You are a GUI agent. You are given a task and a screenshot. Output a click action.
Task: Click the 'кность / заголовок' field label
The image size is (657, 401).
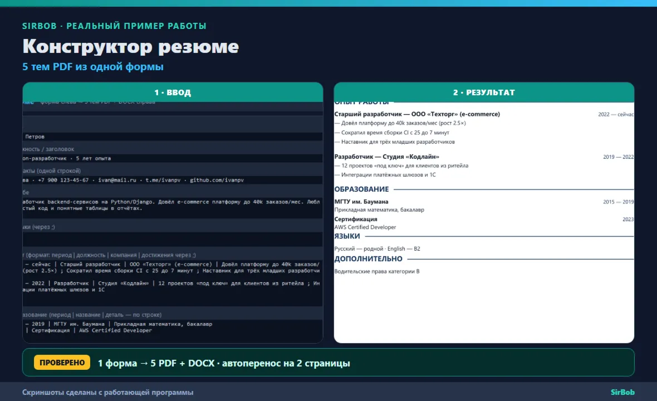tap(48, 149)
